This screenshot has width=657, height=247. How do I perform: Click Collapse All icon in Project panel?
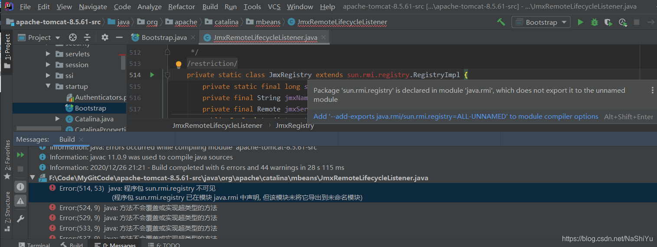[x=87, y=37]
